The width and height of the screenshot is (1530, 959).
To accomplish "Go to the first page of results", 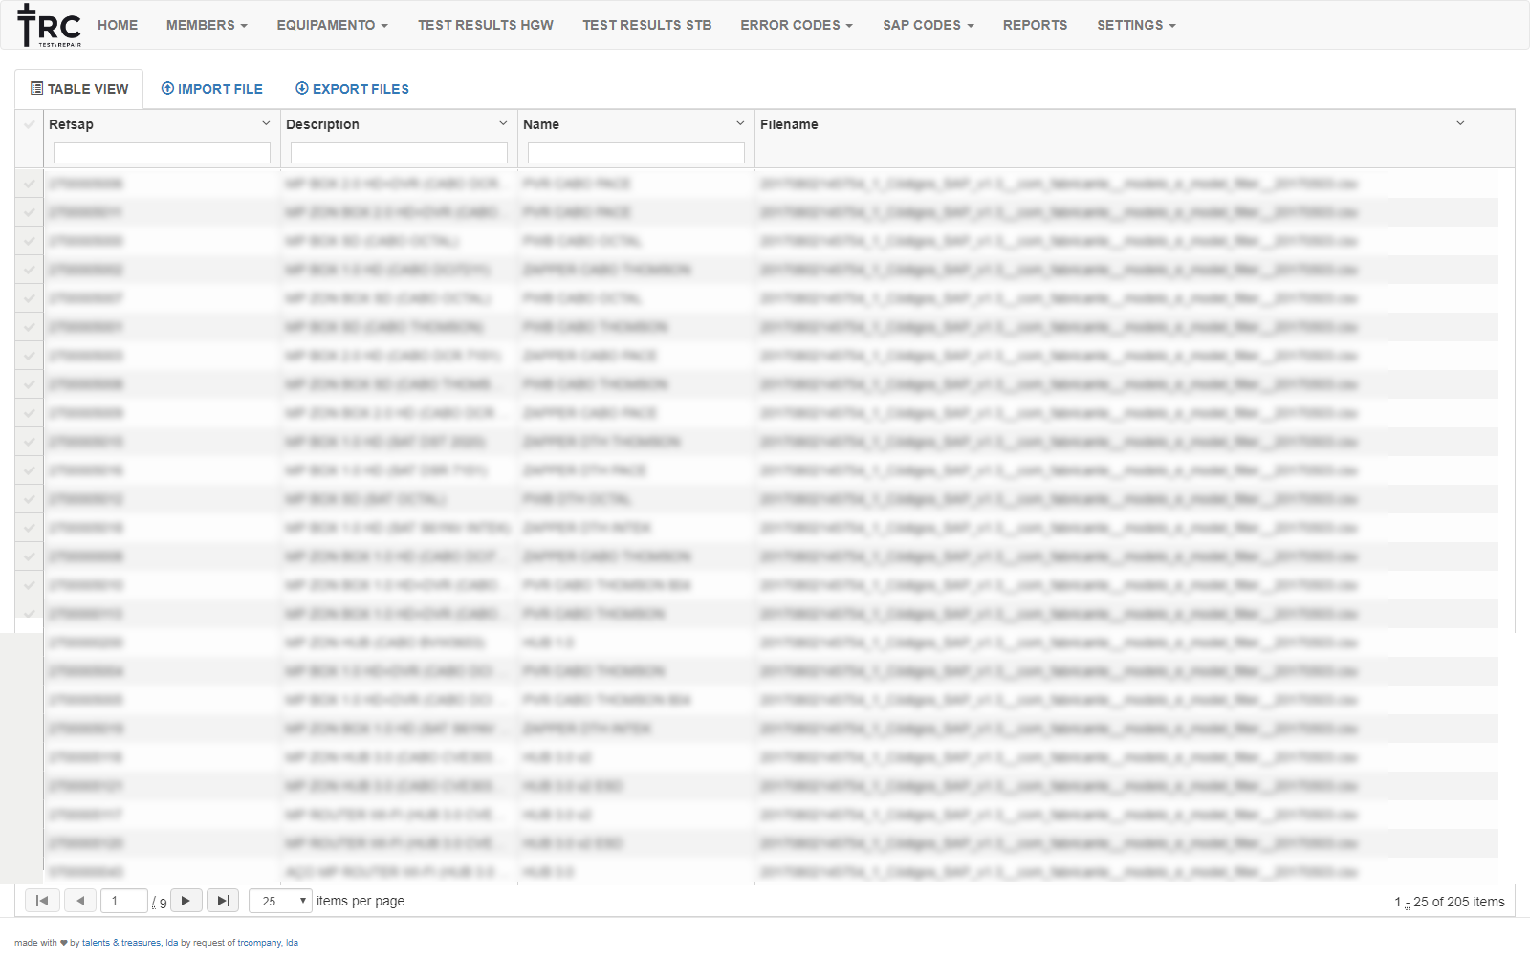I will [42, 901].
